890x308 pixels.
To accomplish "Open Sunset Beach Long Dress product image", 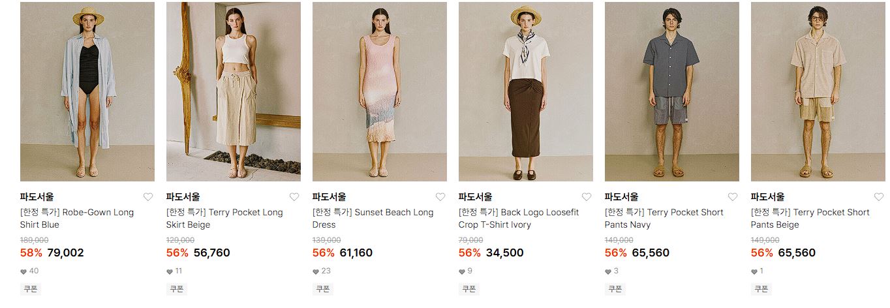I will (x=380, y=91).
